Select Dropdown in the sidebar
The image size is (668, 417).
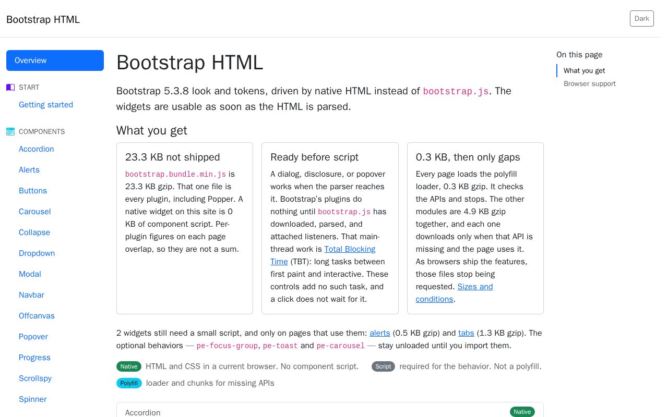[37, 253]
